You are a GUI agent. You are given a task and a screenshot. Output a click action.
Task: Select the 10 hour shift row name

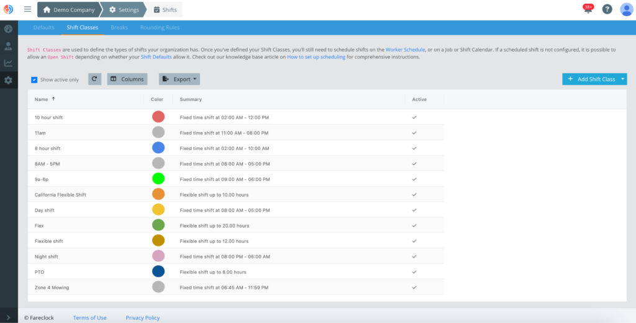coord(48,117)
